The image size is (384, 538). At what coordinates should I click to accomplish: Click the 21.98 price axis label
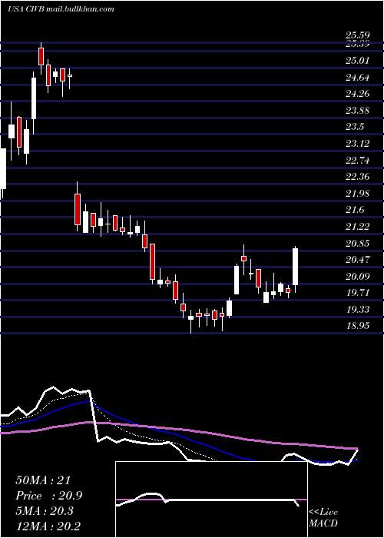click(x=358, y=194)
